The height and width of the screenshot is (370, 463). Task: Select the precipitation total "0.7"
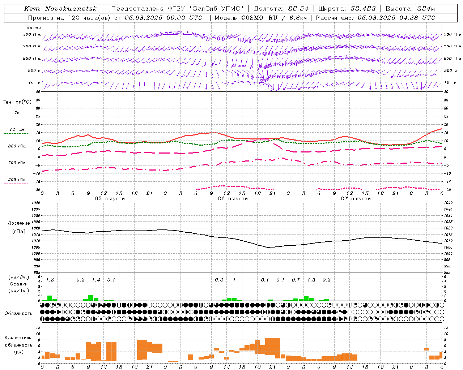[296, 280]
